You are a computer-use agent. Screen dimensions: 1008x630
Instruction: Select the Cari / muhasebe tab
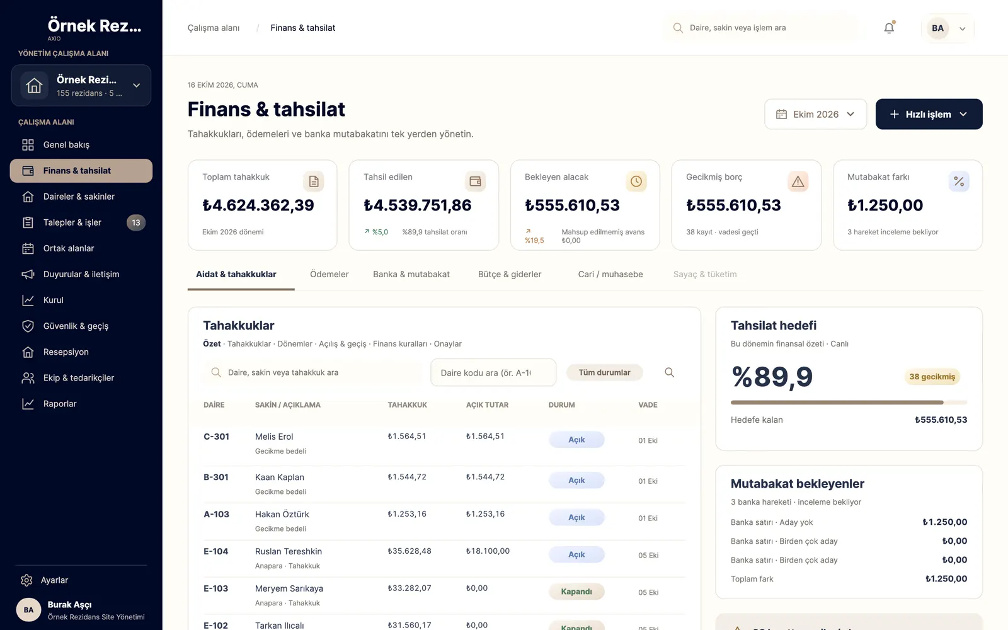[x=610, y=274]
